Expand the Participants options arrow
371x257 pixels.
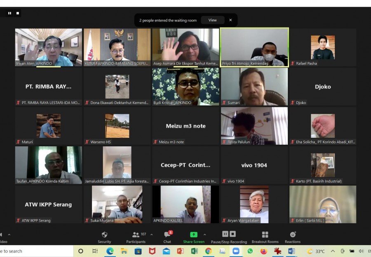151,234
